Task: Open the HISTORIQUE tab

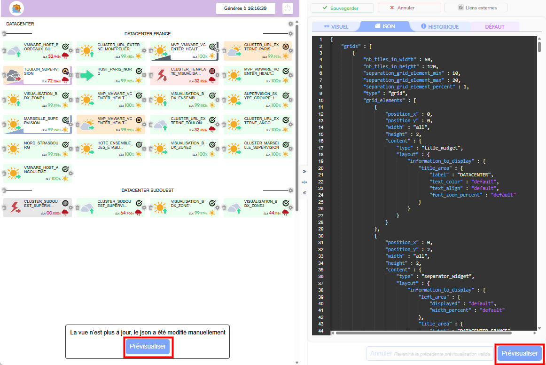Action: (440, 27)
